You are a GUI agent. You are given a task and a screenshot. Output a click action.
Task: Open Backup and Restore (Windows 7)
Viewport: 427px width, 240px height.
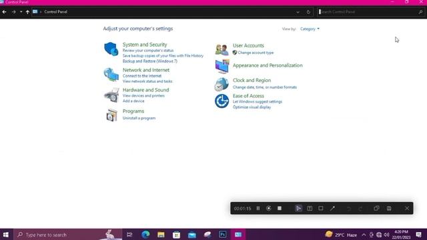(149, 61)
